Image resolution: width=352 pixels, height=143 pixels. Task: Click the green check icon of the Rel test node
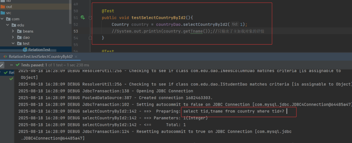tap(6, 73)
